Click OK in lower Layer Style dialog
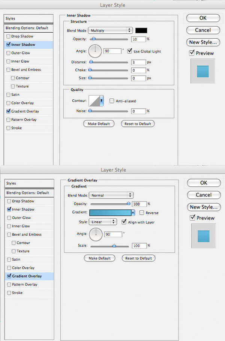The image size is (225, 341). click(x=204, y=183)
